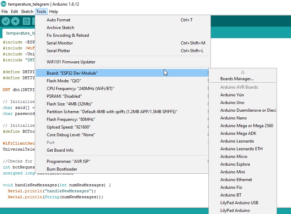Launch WiFi101 Firmware Updater

coord(123,62)
